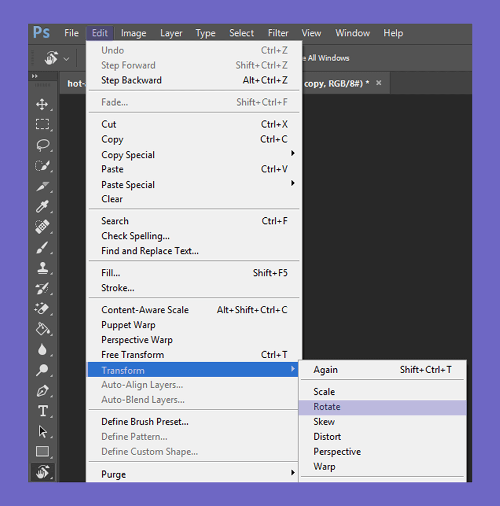The width and height of the screenshot is (500, 506).
Task: Open the Filter menu
Action: (278, 33)
